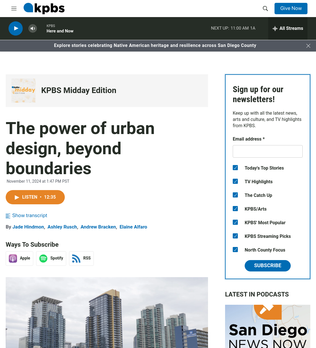Click the November 11, 2024 publish date
Viewport: 316px width, 348px height.
pos(38,181)
